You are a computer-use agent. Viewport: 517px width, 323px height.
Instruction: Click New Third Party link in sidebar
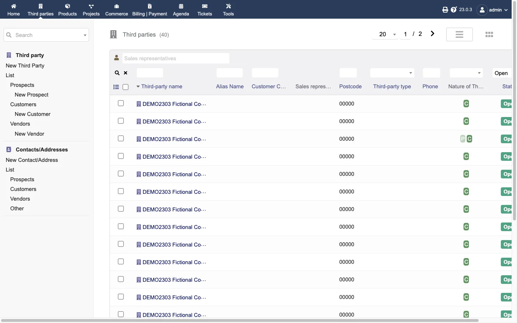click(x=25, y=66)
